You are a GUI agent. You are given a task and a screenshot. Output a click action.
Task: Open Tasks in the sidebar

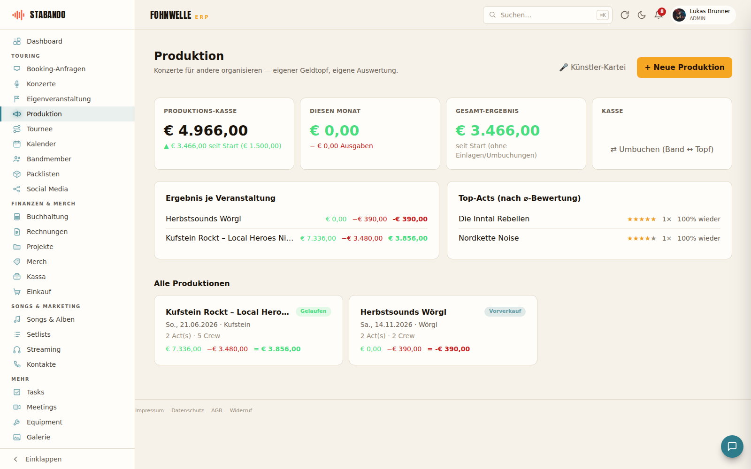[68, 392]
